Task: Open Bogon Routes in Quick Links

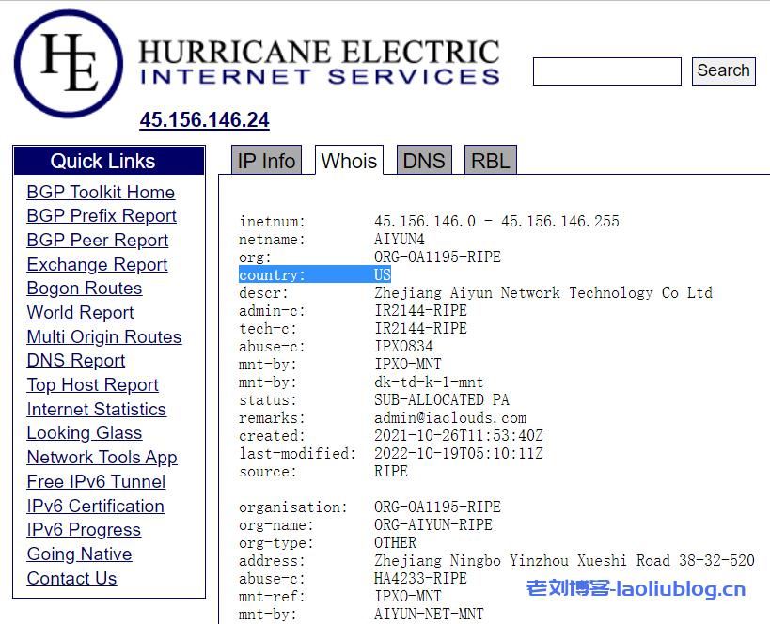Action: click(x=85, y=289)
